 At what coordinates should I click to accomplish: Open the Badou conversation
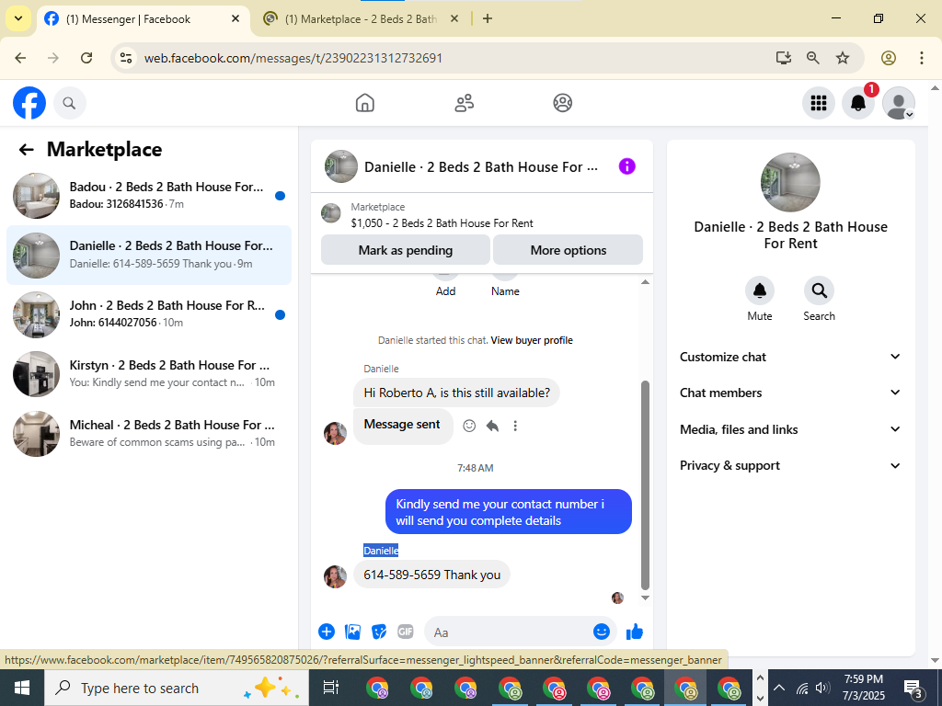tap(149, 195)
